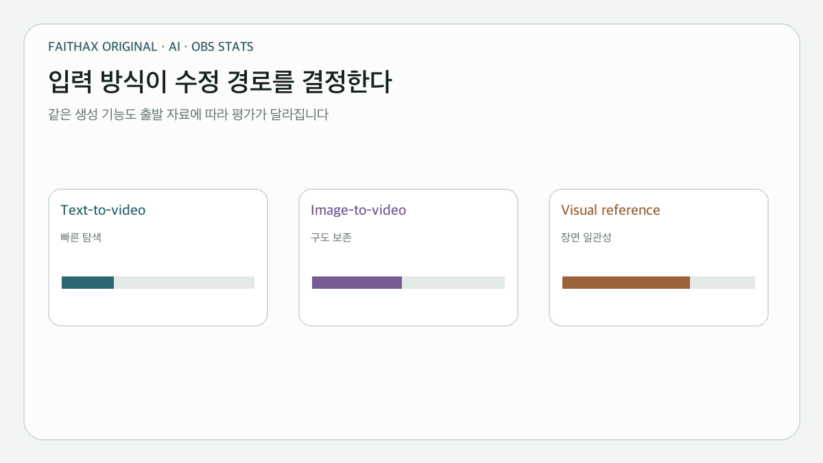
Task: Click the brown Visual reference progress bar
Action: click(x=658, y=283)
